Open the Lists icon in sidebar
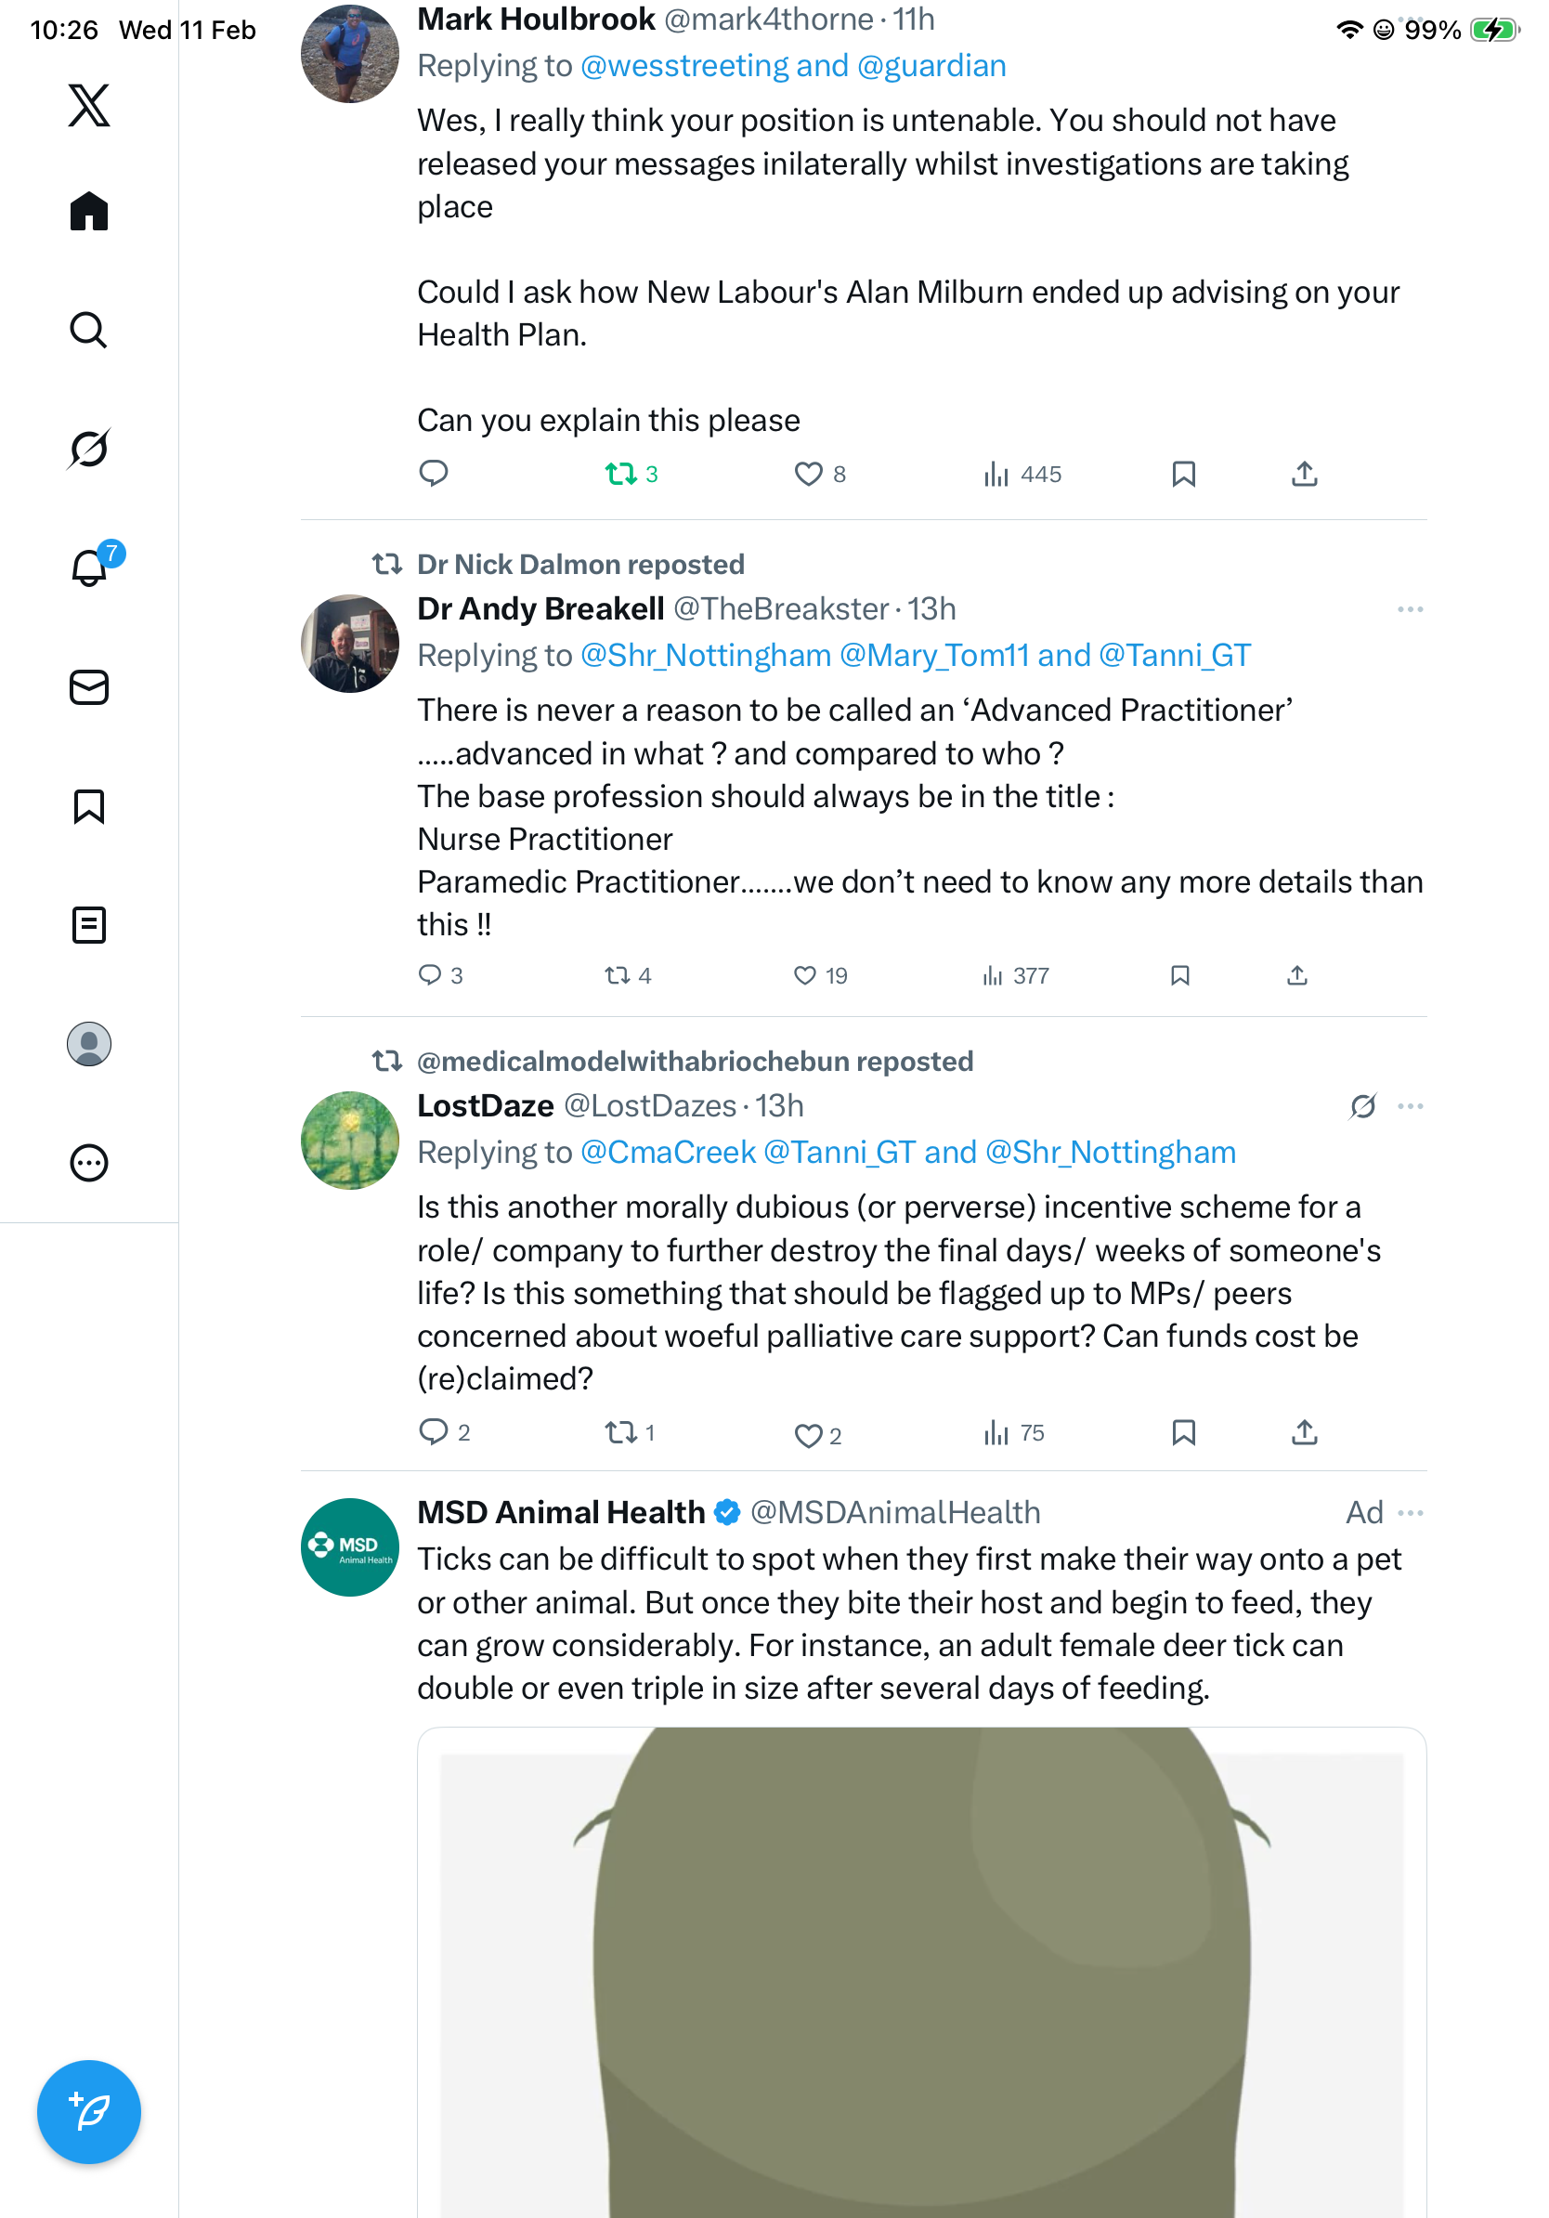This screenshot has width=1549, height=2218. tap(89, 925)
